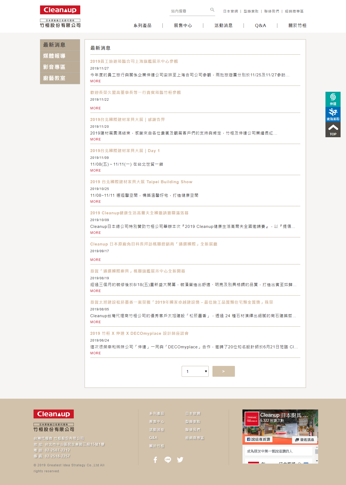Image resolution: width=346 pixels, height=485 pixels.
Task: Click MORE under the 2019/11/20 article
Action: (x=95, y=139)
